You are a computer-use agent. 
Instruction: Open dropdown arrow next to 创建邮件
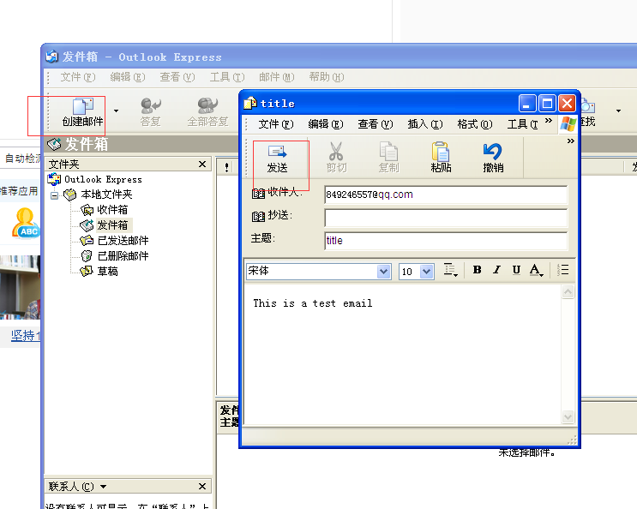[117, 111]
